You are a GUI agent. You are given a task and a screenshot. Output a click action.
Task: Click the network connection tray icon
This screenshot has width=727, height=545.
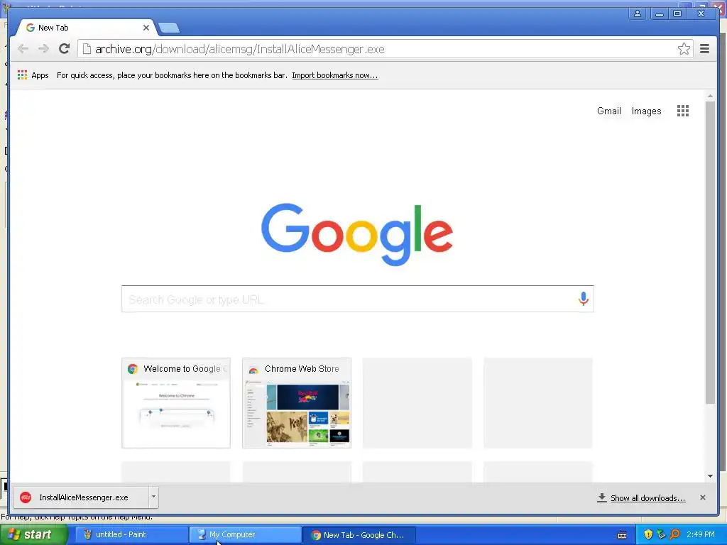pos(661,534)
